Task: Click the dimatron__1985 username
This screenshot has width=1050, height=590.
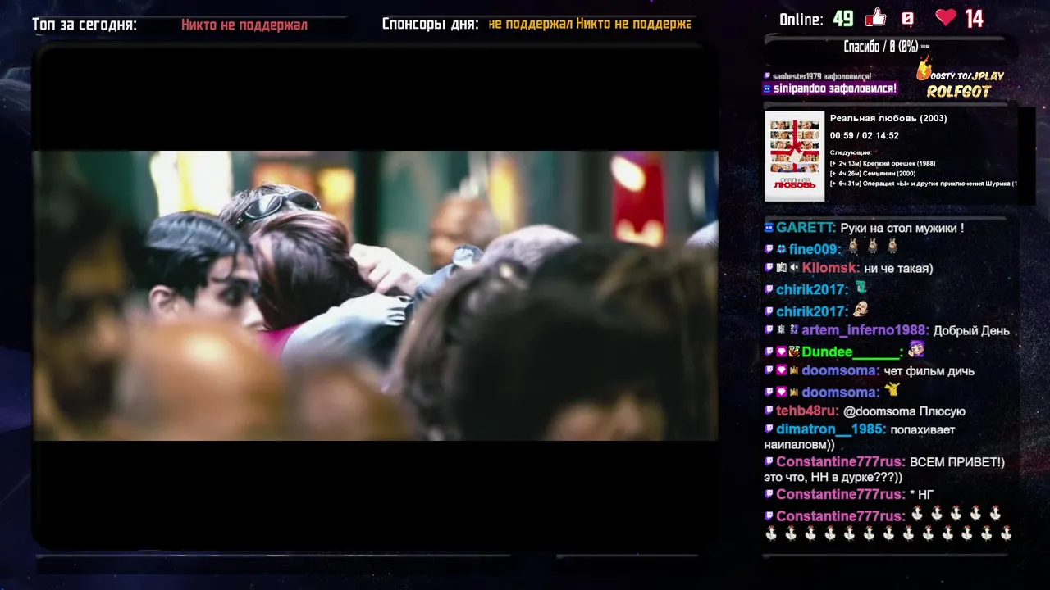Action: (832, 429)
